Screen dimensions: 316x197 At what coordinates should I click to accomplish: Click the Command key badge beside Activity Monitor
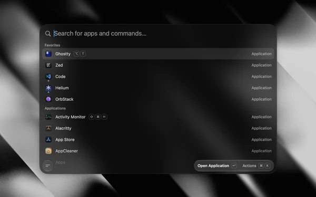click(98, 117)
